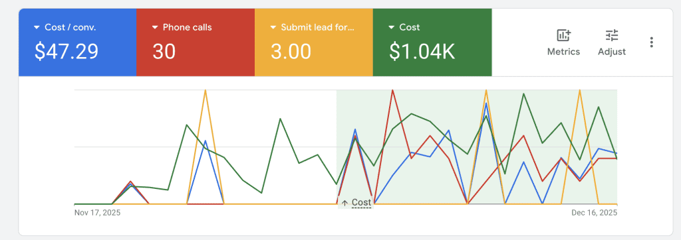
Task: Click the $47.29 cost per conversion value
Action: (x=67, y=51)
